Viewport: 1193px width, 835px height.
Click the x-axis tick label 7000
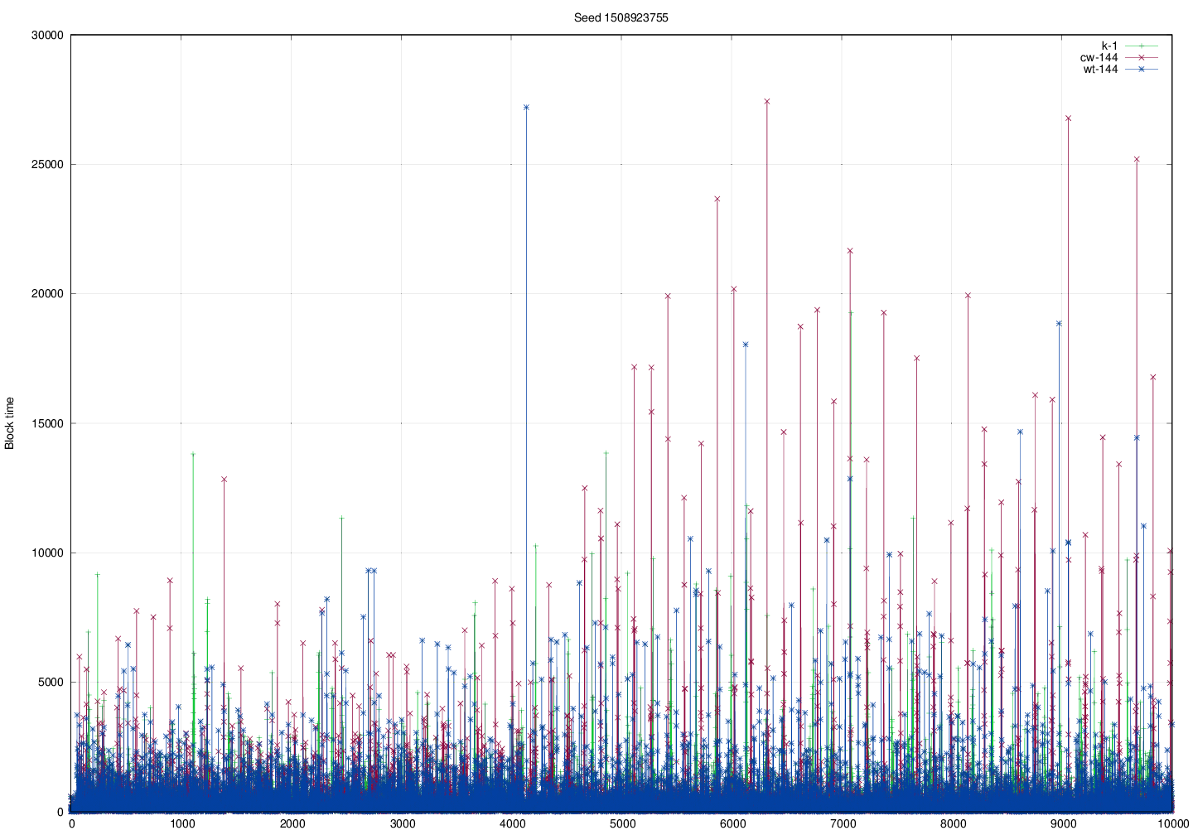click(x=843, y=824)
